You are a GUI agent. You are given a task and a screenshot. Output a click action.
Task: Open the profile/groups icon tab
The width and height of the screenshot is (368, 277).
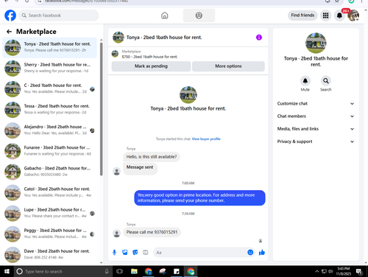[x=199, y=15]
